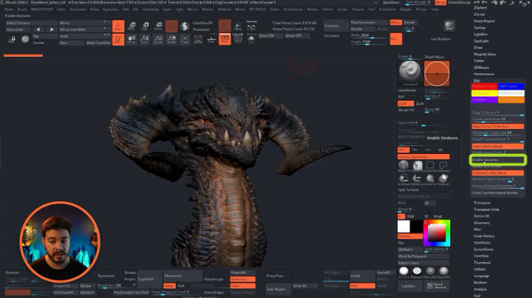532x298 pixels.
Task: Click the Frame mesh icon
Action: (x=185, y=39)
